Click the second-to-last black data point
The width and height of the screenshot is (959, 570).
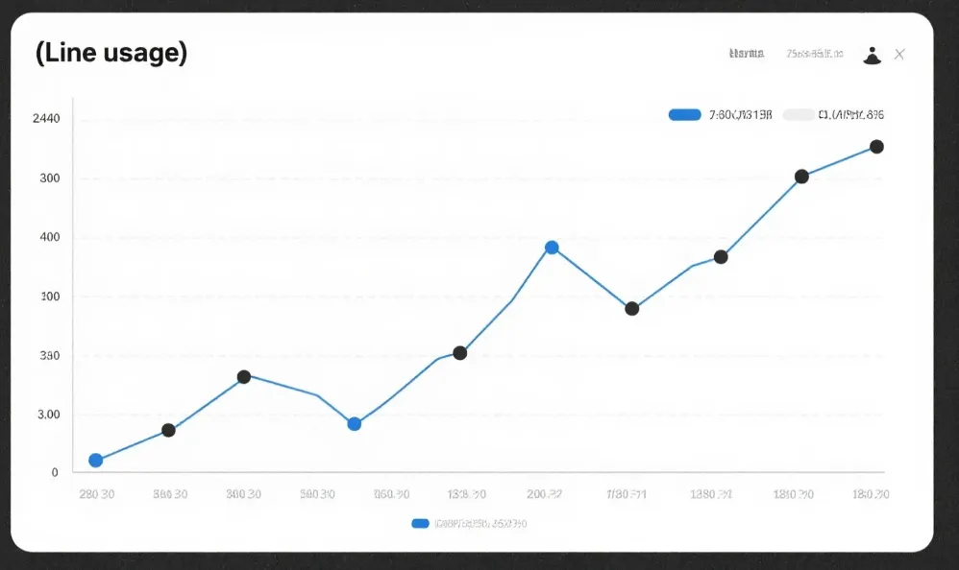click(x=801, y=177)
